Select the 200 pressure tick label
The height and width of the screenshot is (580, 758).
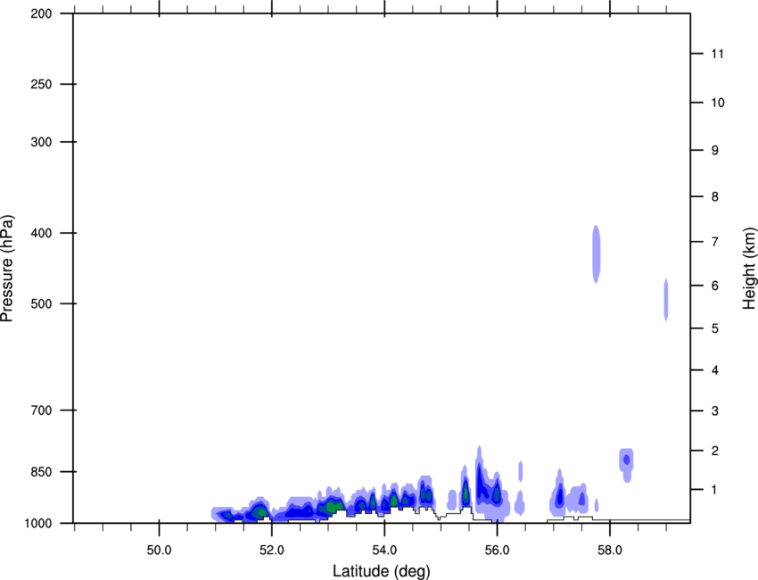coord(41,13)
